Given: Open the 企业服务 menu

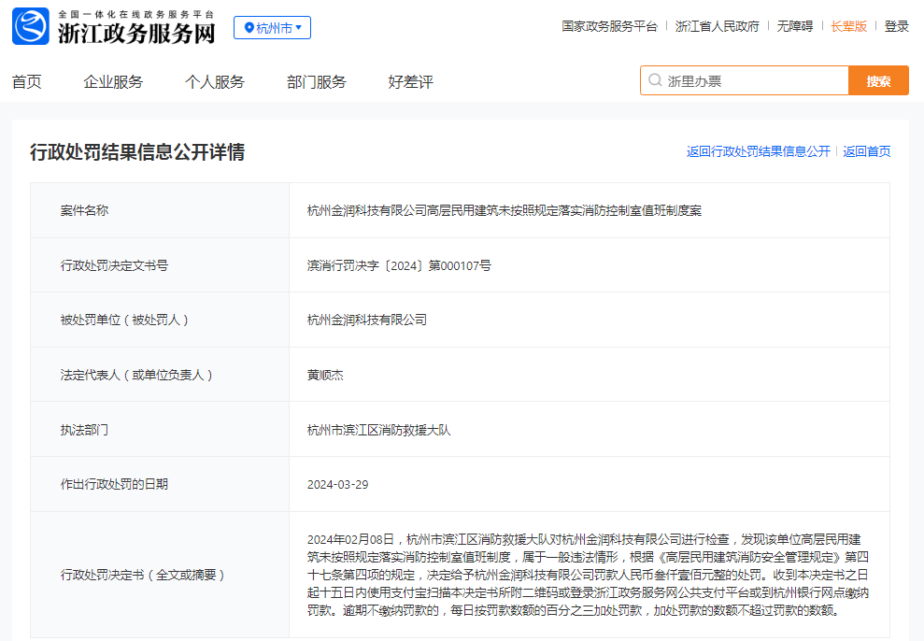Looking at the screenshot, I should [x=113, y=82].
